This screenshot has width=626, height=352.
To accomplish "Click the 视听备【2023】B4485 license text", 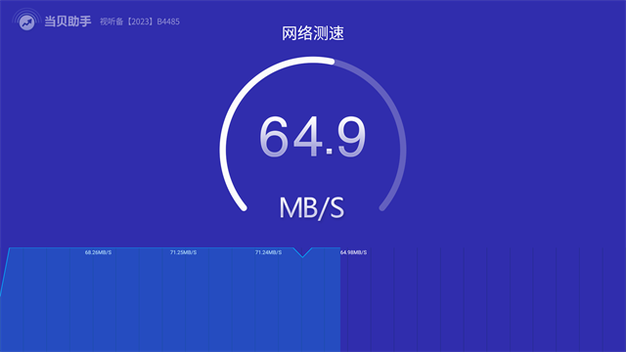I will click(140, 22).
